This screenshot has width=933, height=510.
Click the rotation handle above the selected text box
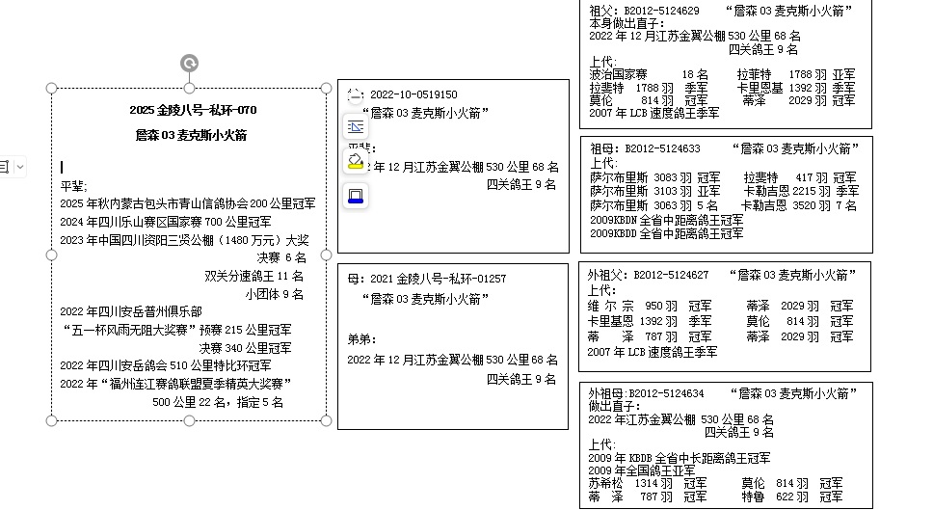click(190, 64)
